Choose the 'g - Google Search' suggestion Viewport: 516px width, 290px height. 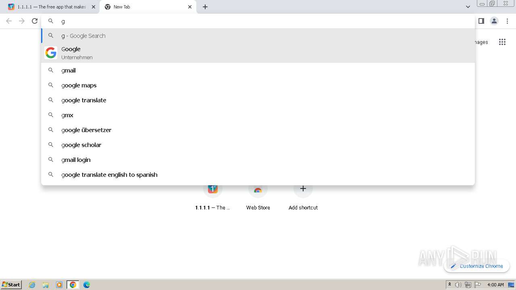[x=258, y=36]
